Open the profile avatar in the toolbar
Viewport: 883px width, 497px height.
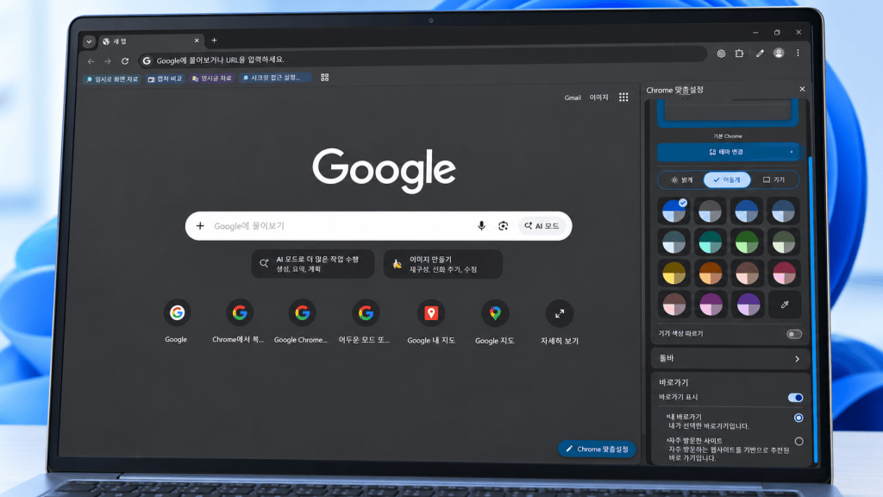click(x=779, y=53)
